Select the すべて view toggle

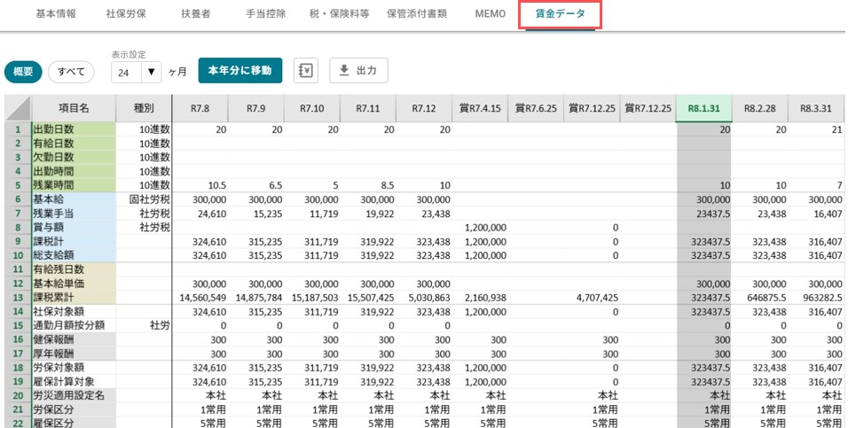coord(71,71)
